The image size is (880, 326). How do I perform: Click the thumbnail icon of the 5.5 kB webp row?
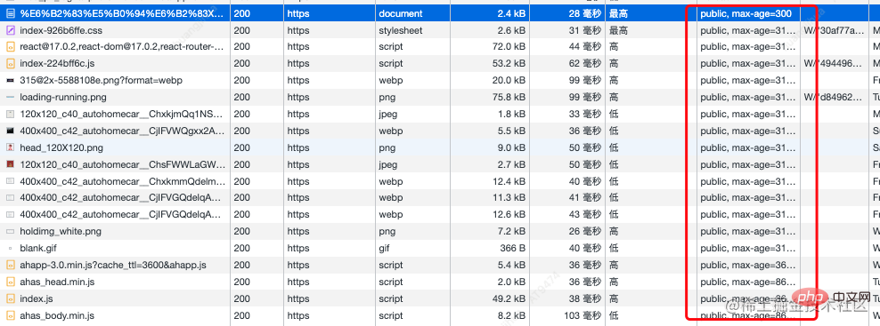(10, 131)
